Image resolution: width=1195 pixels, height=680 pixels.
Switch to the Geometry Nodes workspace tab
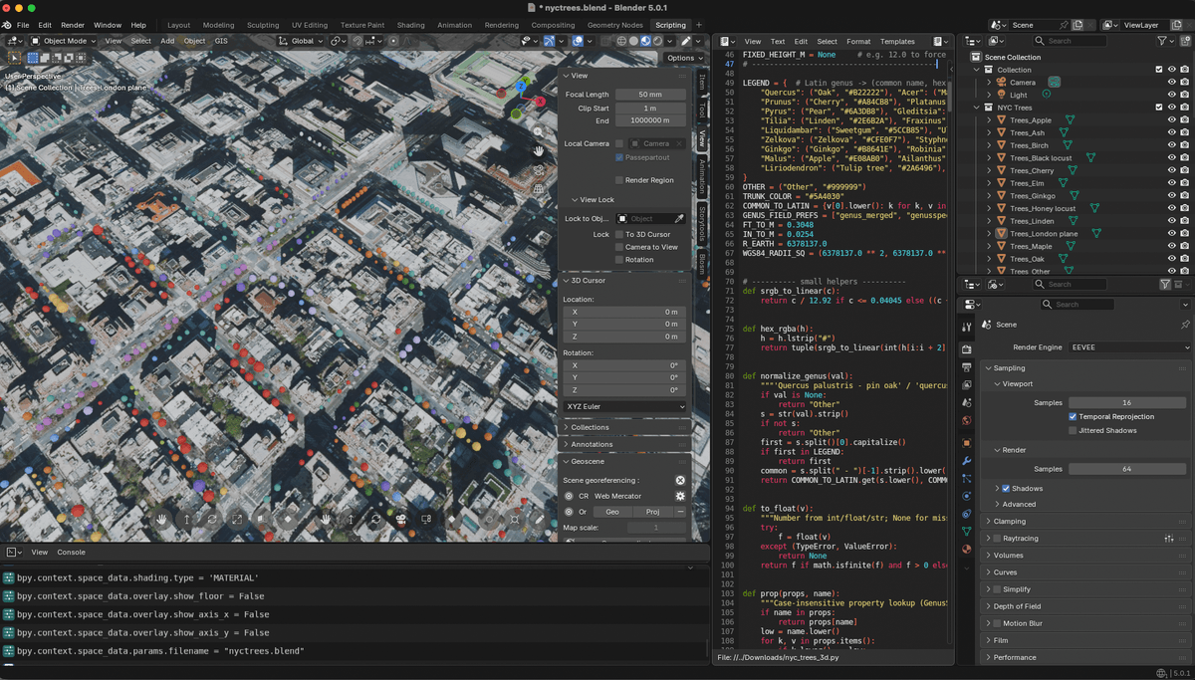tap(614, 25)
